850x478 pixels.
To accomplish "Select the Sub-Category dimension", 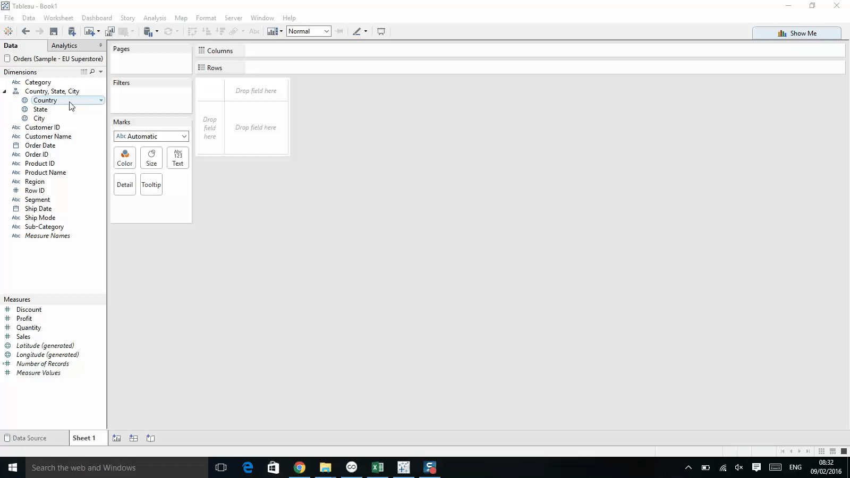I will (x=44, y=227).
